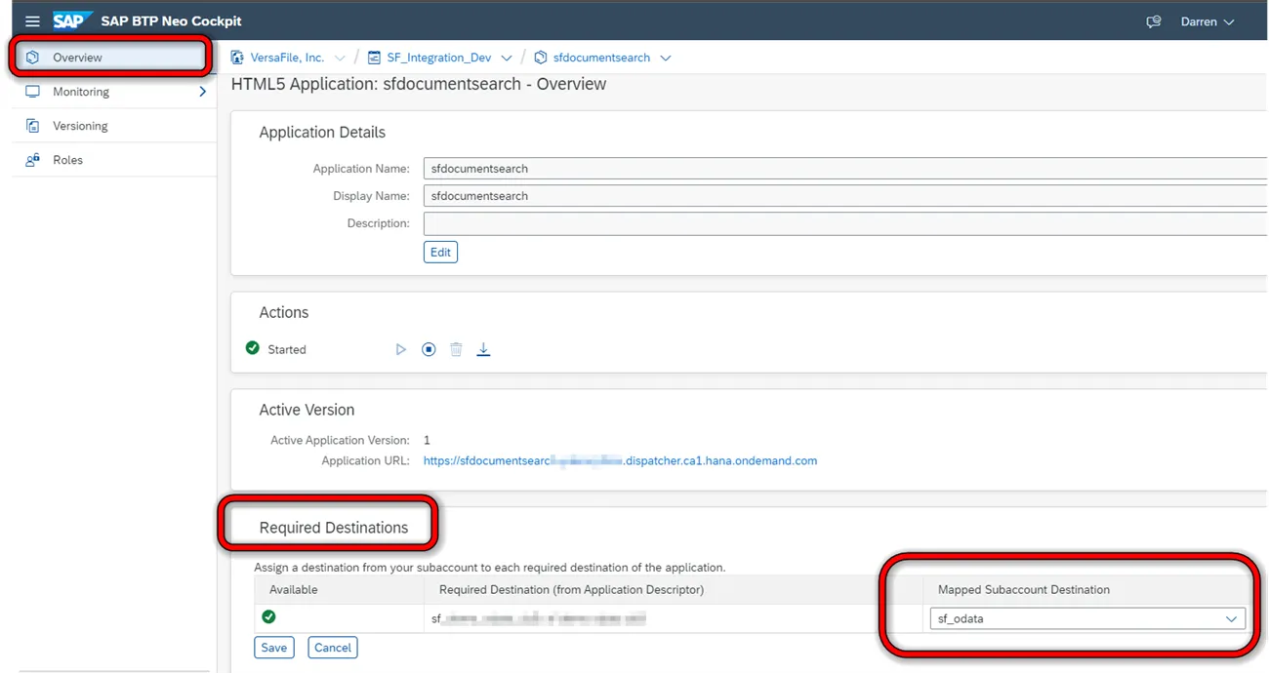
Task: Open the sf_odata Mapped Subaccount Destination dropdown
Action: pos(1087,618)
